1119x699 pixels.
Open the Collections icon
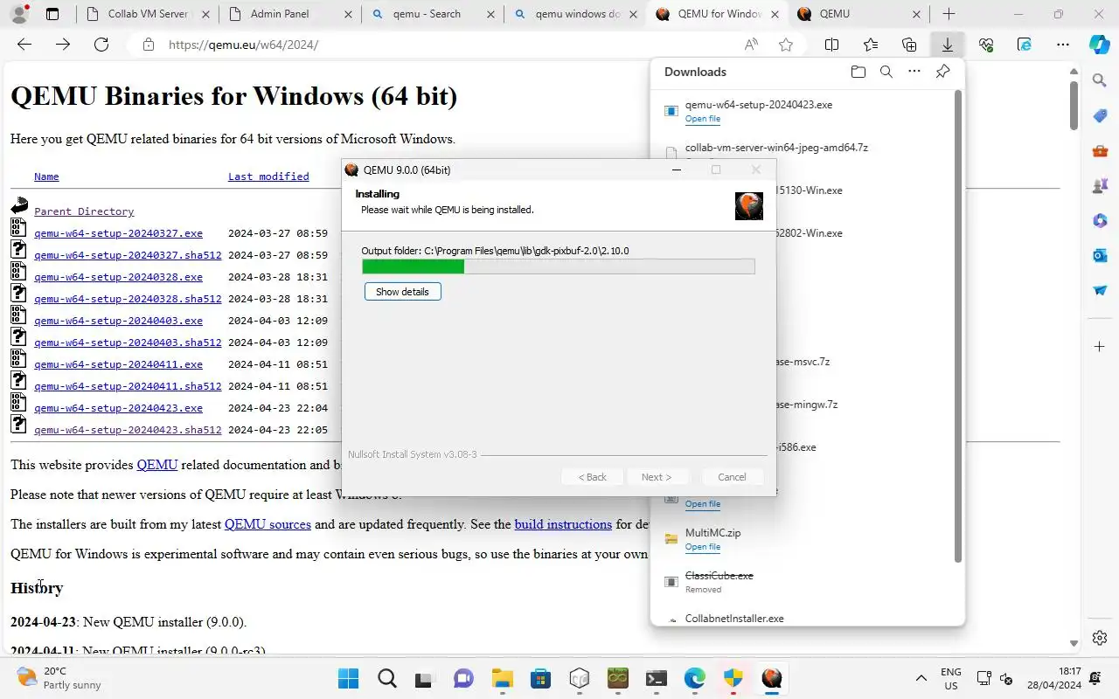[909, 45]
